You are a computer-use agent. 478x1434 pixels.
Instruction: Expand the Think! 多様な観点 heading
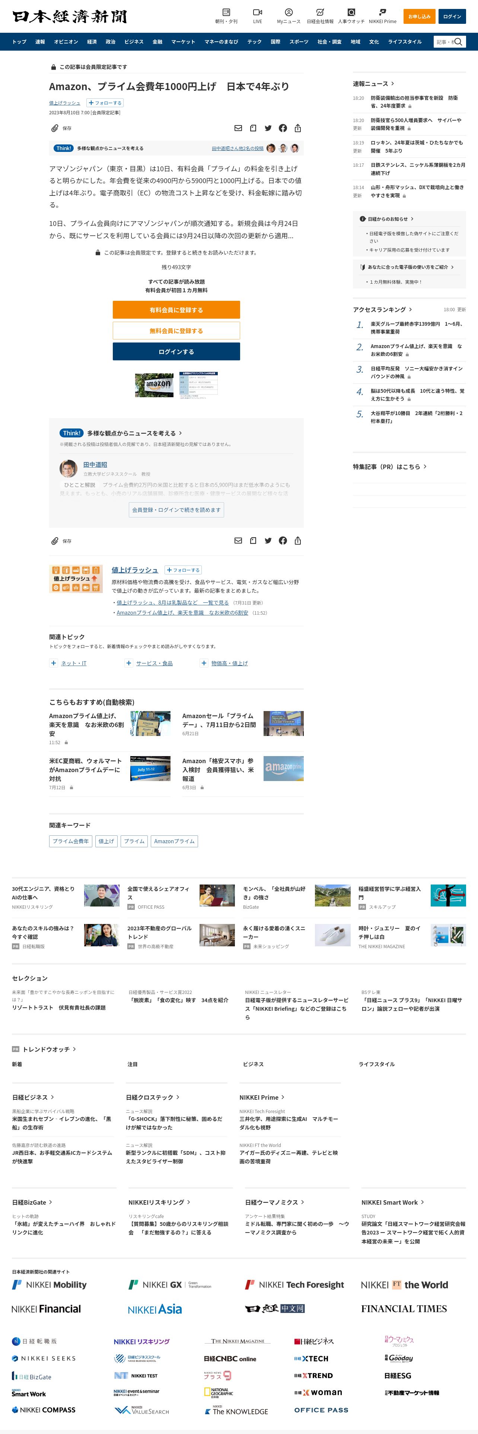tap(180, 433)
